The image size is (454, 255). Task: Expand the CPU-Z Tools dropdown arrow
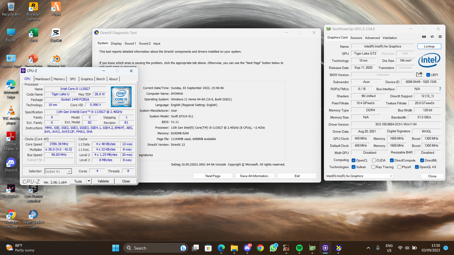tap(89, 181)
